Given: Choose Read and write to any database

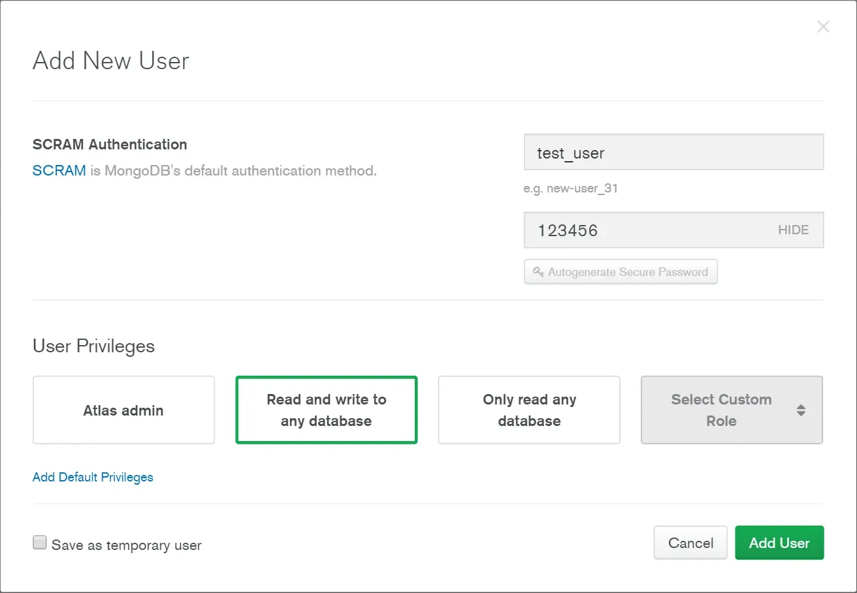Looking at the screenshot, I should point(326,410).
